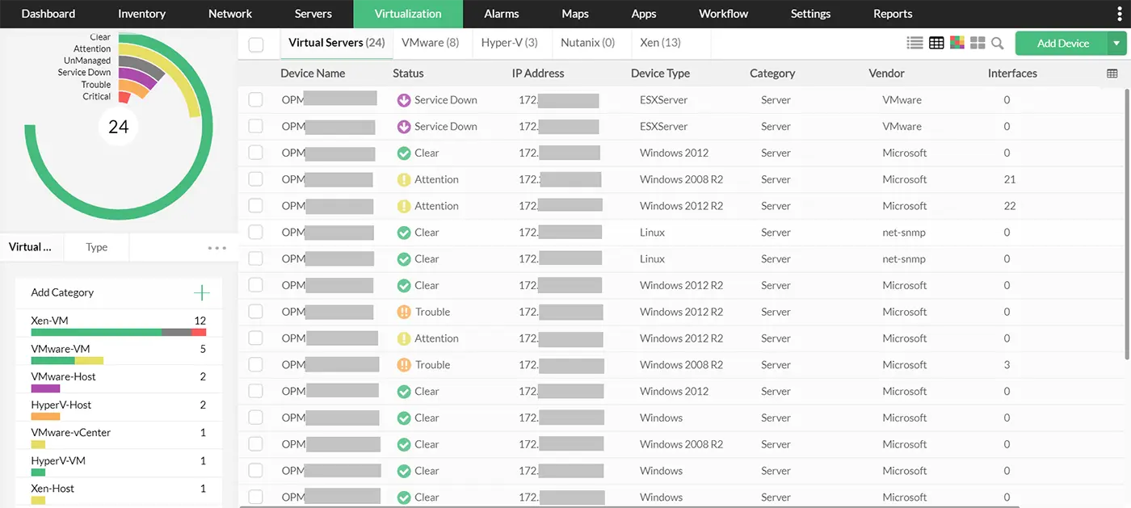Switch to tile view layout
Screen dimensions: 1131x508
pos(978,42)
